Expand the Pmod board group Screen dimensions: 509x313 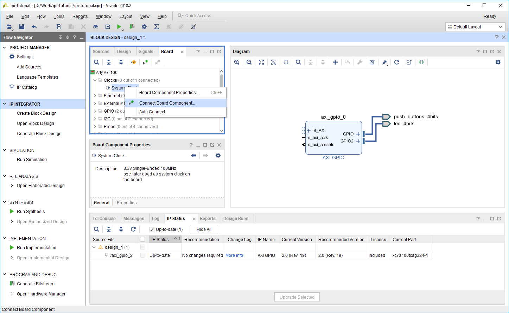(x=95, y=127)
